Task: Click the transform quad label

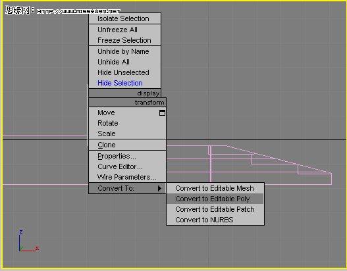Action: pos(149,103)
